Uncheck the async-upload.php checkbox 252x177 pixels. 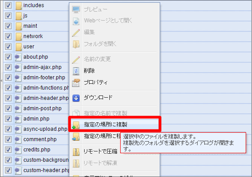click(8, 129)
